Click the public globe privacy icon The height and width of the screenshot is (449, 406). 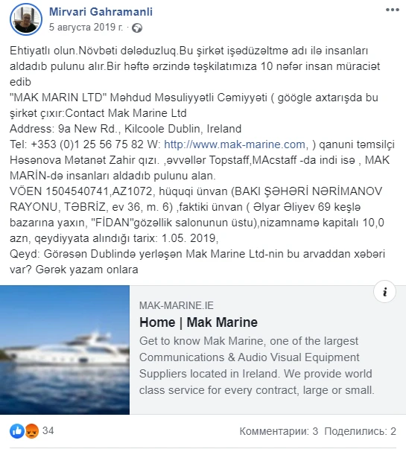click(x=137, y=28)
